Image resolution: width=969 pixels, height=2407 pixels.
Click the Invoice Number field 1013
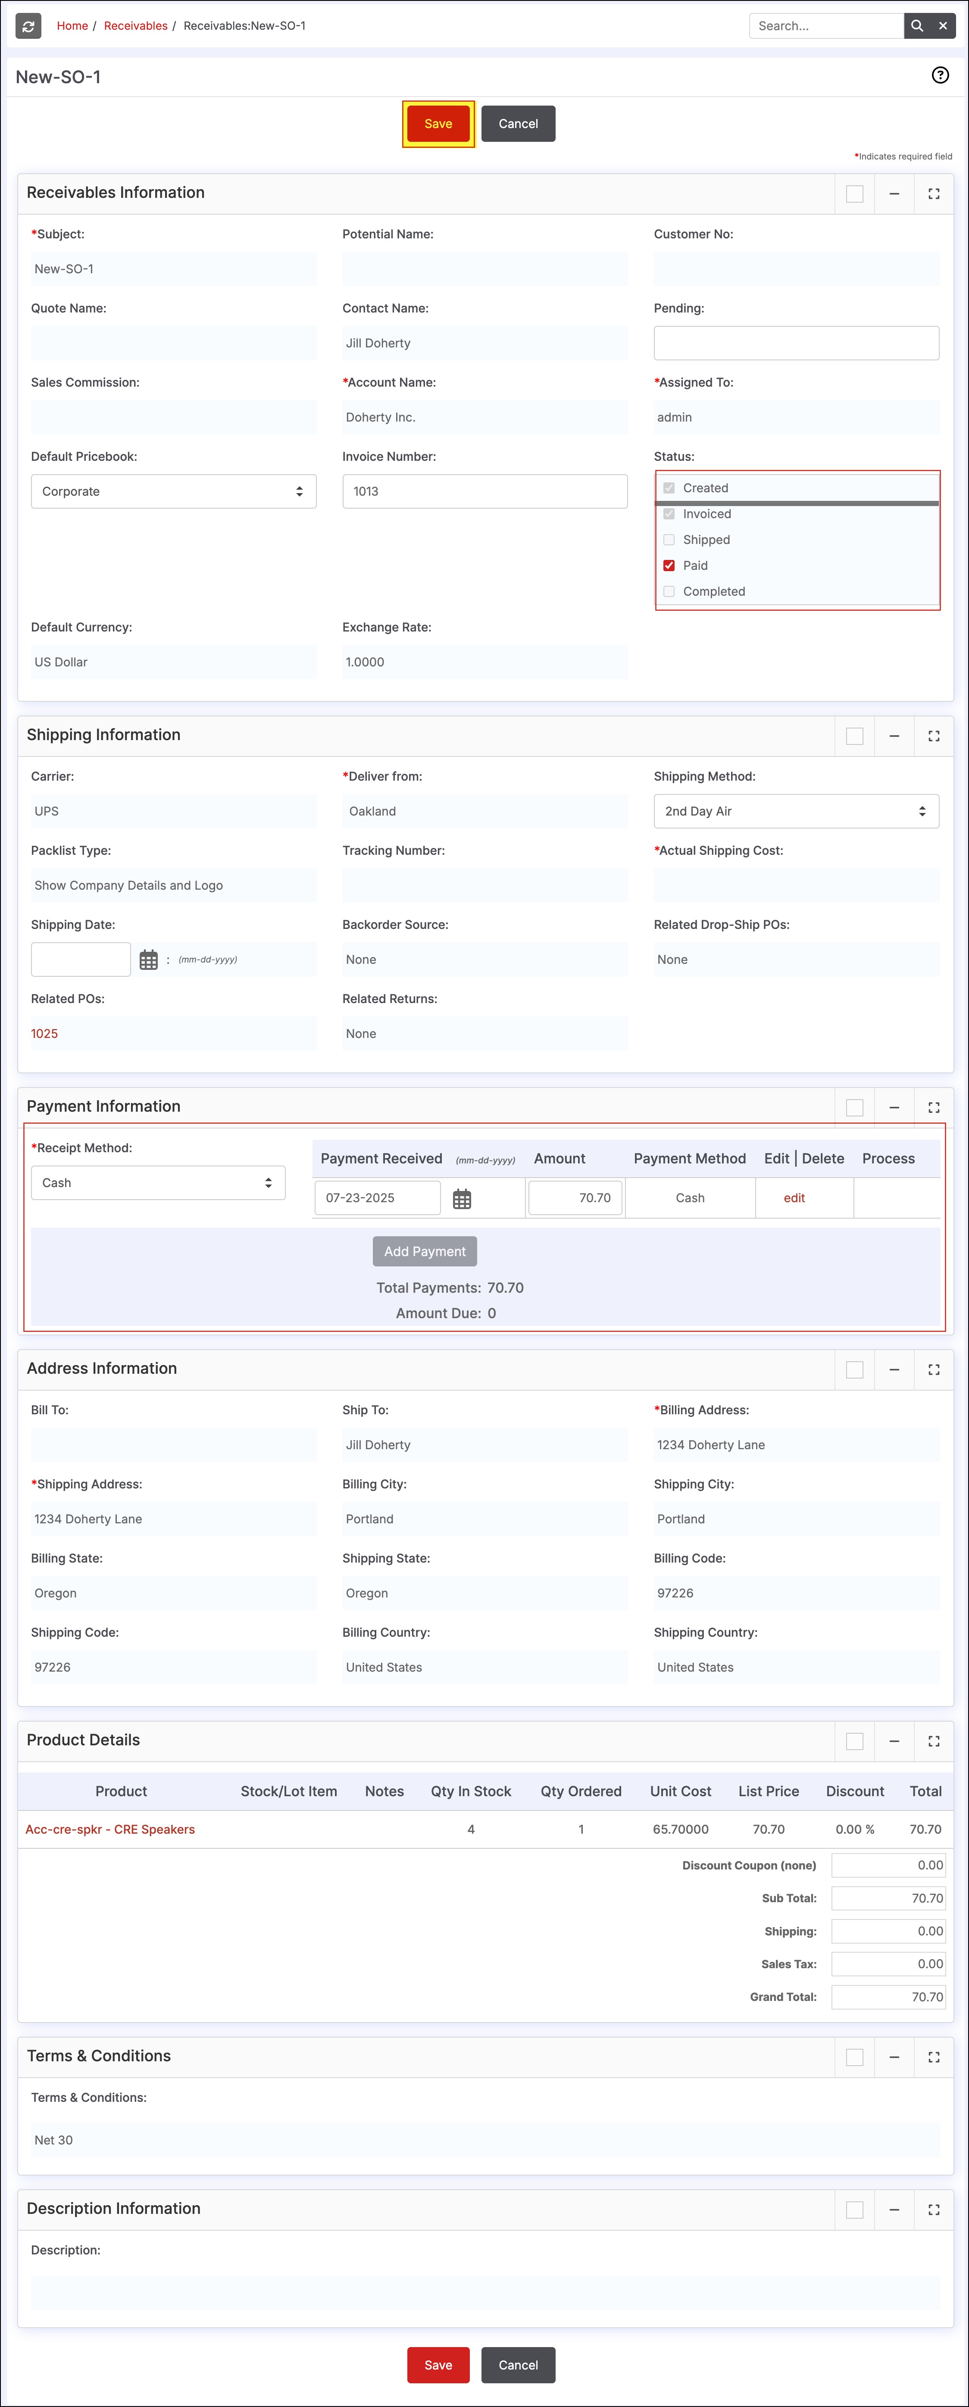(x=485, y=491)
